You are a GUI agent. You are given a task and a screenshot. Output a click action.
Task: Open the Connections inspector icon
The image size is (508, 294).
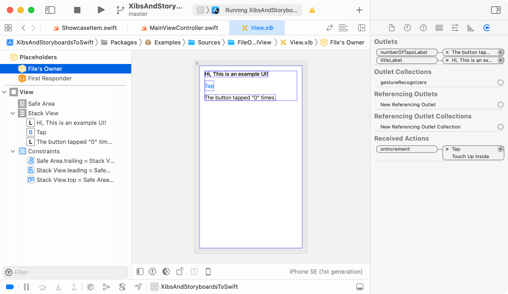click(487, 28)
